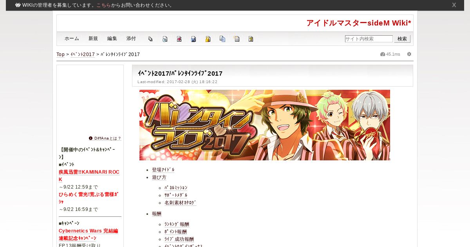Go to Top breadcrumb link

(61, 54)
